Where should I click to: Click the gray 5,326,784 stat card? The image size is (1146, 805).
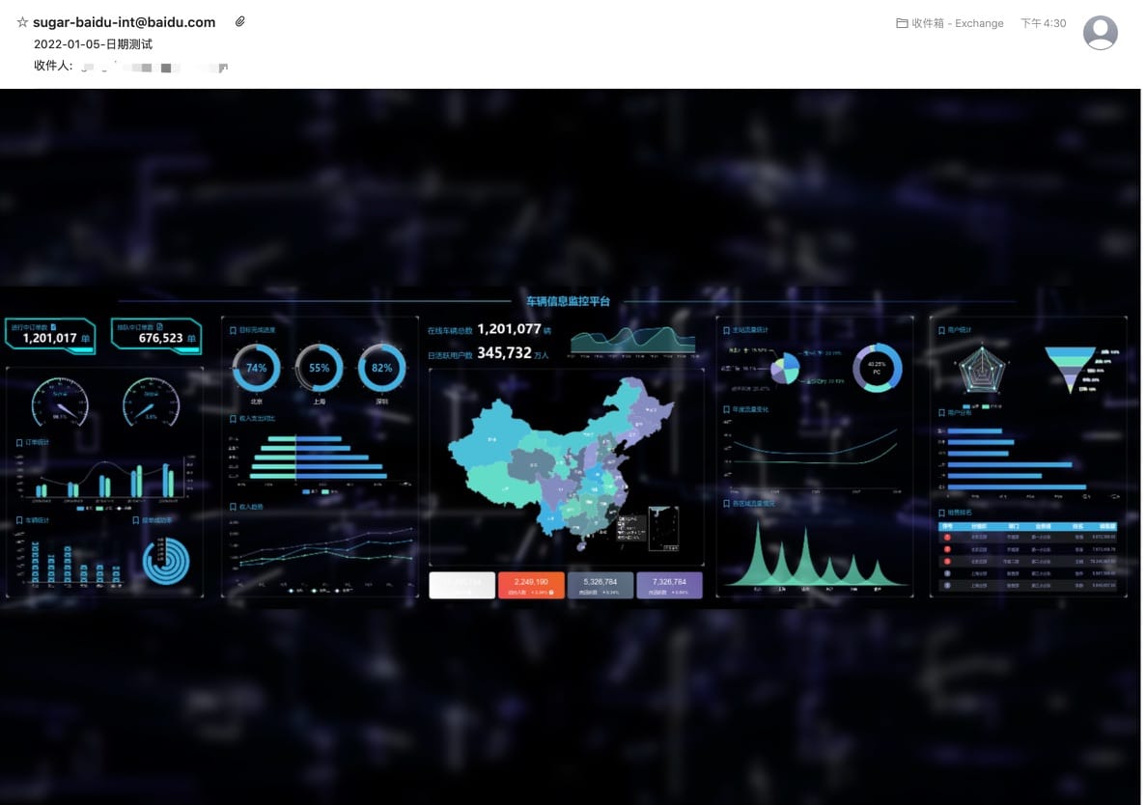click(601, 585)
